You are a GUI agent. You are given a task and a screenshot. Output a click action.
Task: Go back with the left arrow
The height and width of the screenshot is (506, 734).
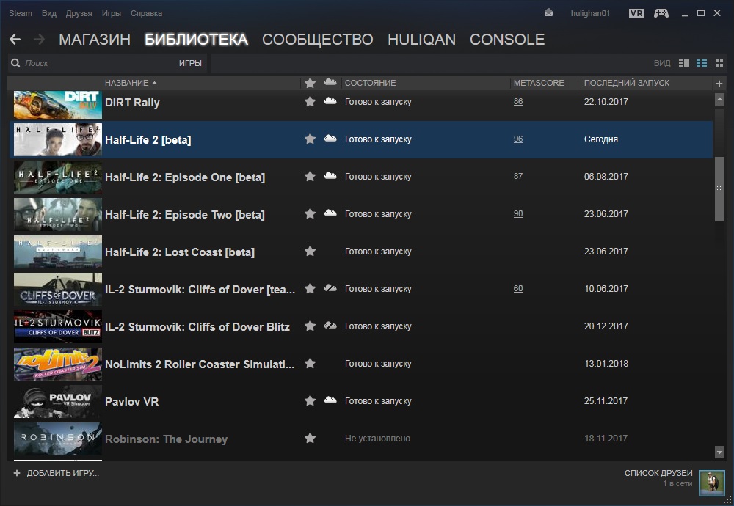pyautogui.click(x=15, y=40)
